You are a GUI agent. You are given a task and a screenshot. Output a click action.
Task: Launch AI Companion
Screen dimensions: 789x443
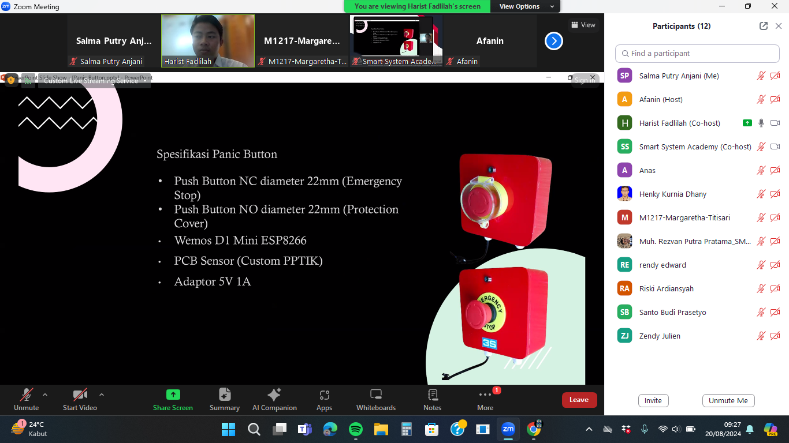[274, 400]
